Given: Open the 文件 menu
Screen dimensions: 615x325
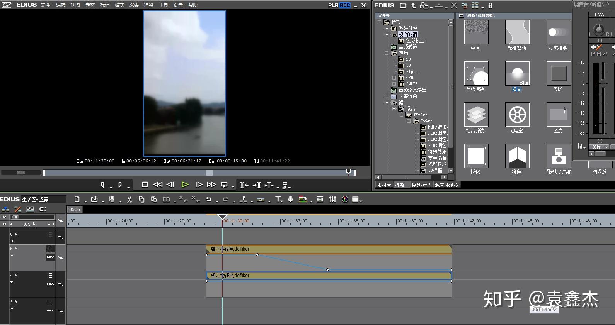Looking at the screenshot, I should 45,5.
